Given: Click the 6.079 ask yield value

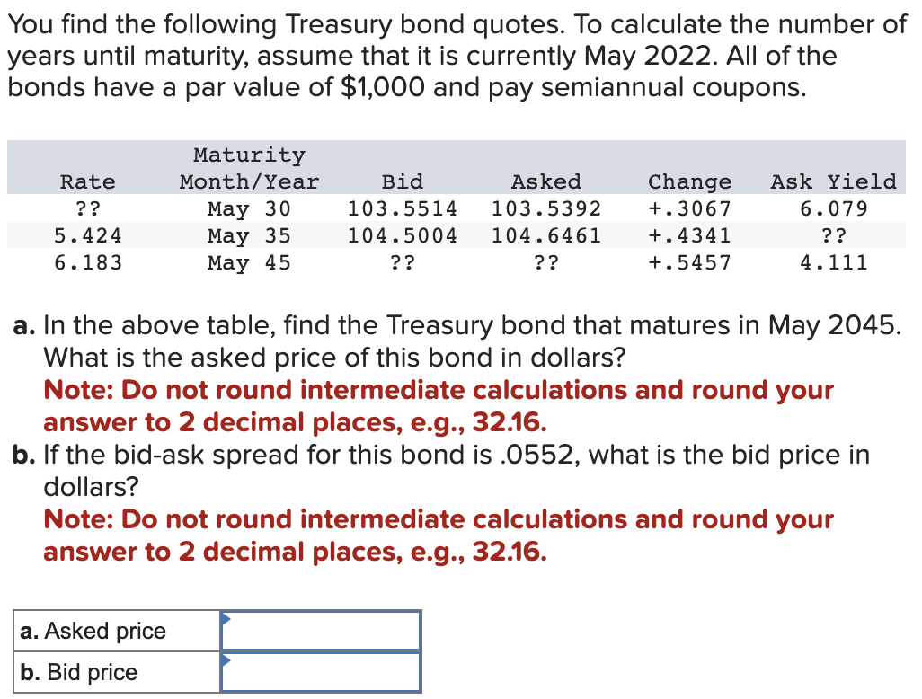Looking at the screenshot, I should pos(833,208).
